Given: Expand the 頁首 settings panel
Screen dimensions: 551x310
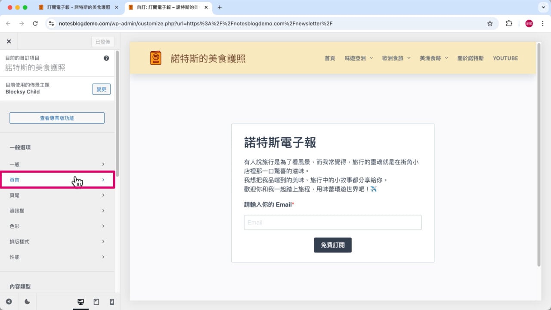Looking at the screenshot, I should [57, 180].
